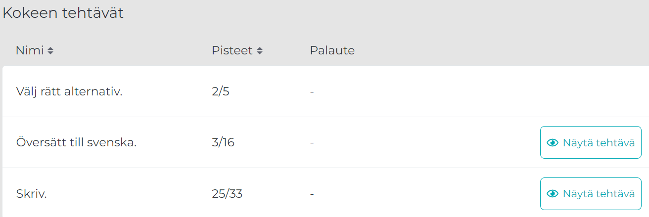Click the sort arrows beside Pisteet

point(260,51)
